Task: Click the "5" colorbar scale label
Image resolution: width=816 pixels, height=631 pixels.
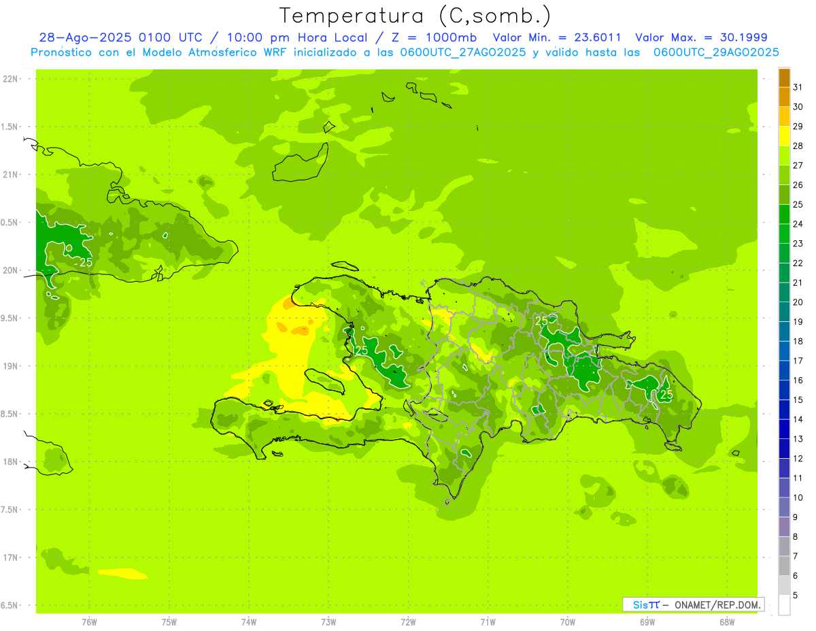Action: (x=795, y=595)
